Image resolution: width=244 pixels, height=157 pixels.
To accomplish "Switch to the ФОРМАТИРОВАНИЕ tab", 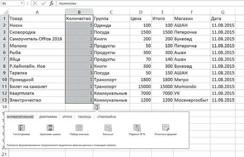I will (20, 117).
